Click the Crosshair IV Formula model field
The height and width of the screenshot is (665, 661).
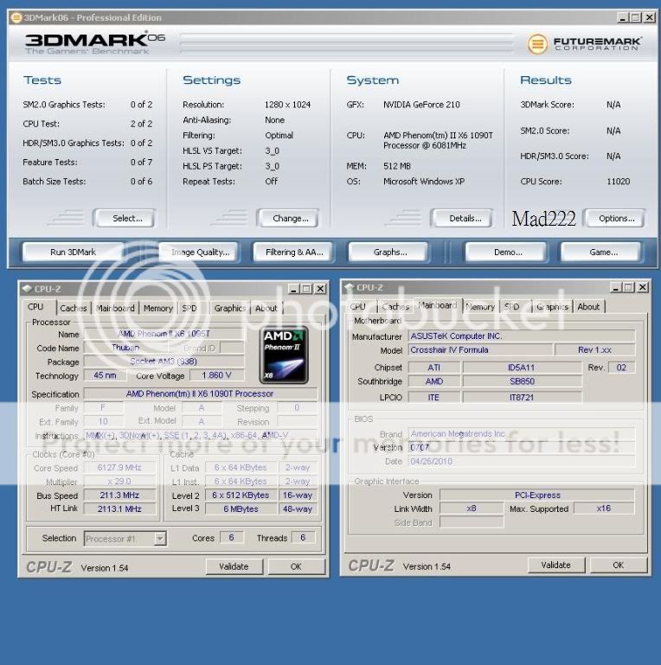[x=480, y=350]
